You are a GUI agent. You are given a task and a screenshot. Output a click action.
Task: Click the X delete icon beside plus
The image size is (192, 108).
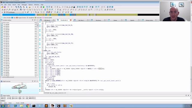tap(38, 7)
